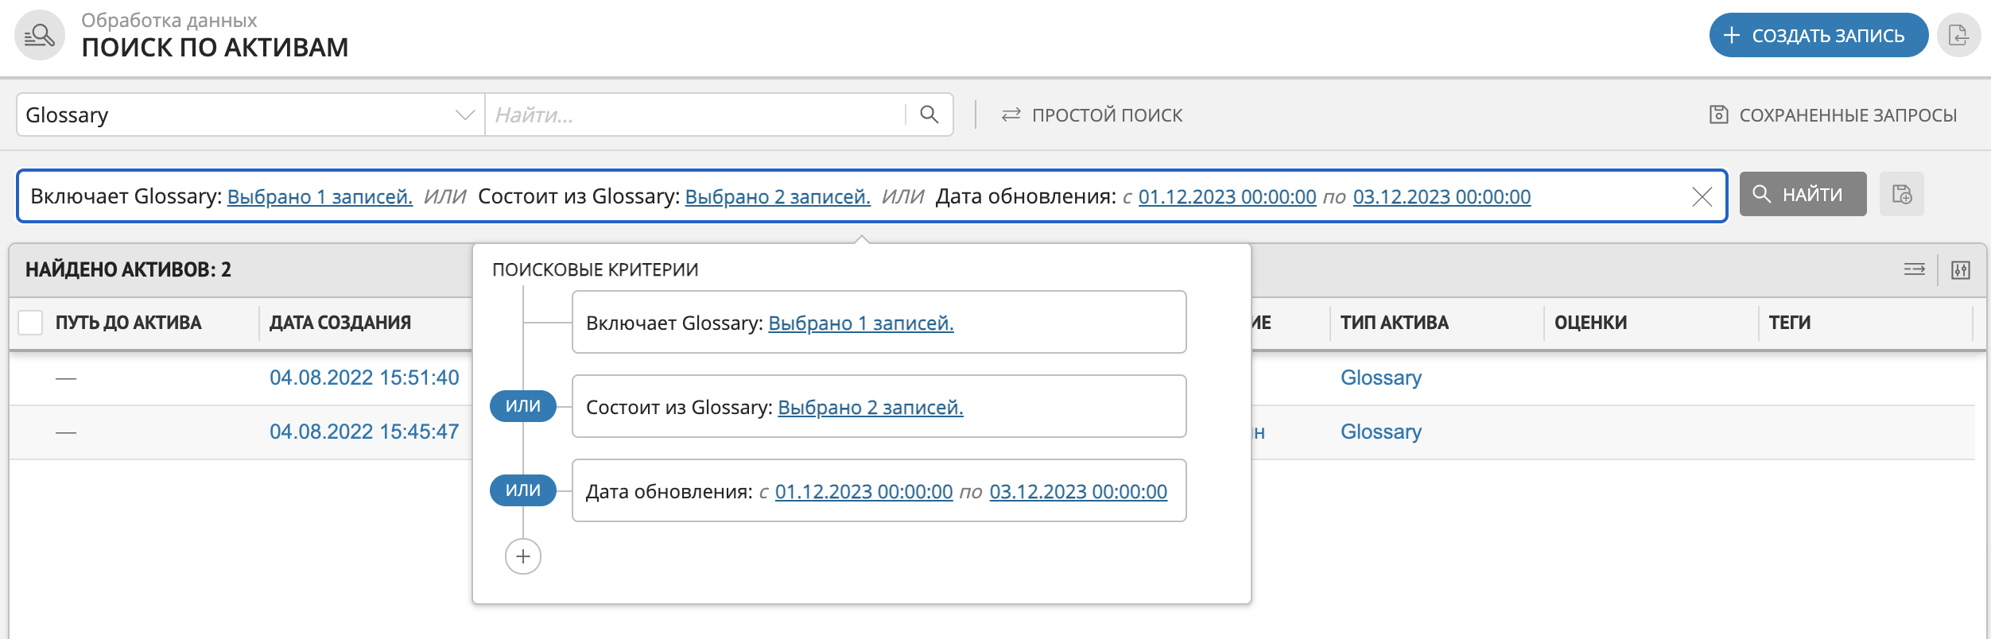Select the Дата обновления criterion box
This screenshot has height=639, width=1991.
(879, 490)
